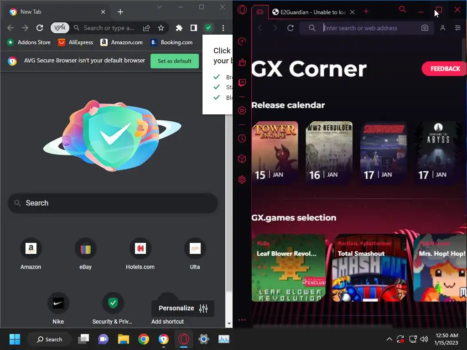Open the Opera account profile icon

[442, 28]
